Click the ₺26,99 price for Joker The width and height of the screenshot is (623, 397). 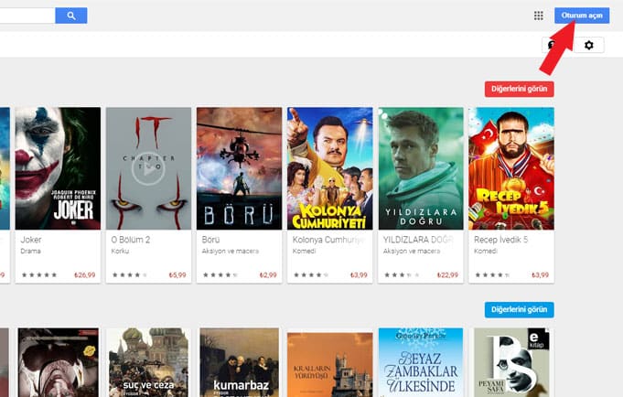(x=85, y=274)
